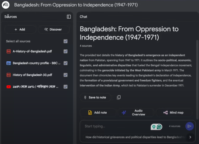The width and height of the screenshot is (199, 144).
Task: Toggle the Select all sources checkbox
Action: pos(65,41)
